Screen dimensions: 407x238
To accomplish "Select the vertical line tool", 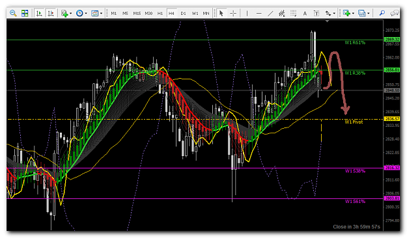I will click(x=247, y=13).
